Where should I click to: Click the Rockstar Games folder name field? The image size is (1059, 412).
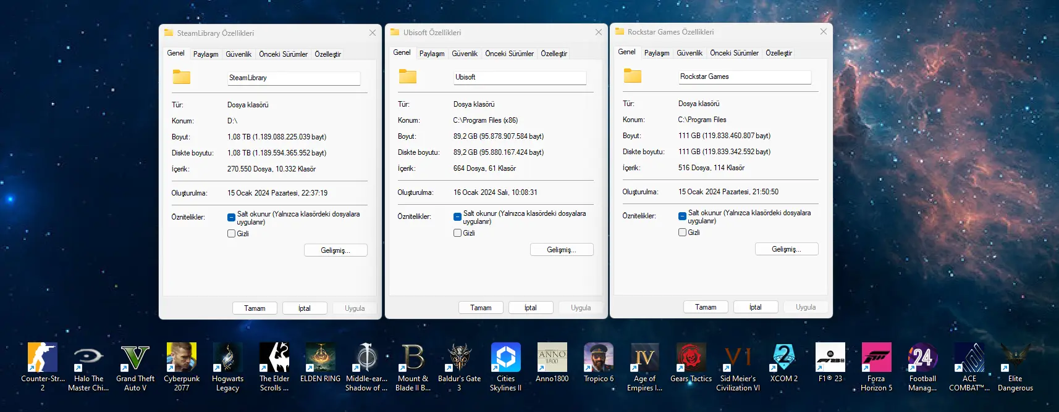[745, 76]
